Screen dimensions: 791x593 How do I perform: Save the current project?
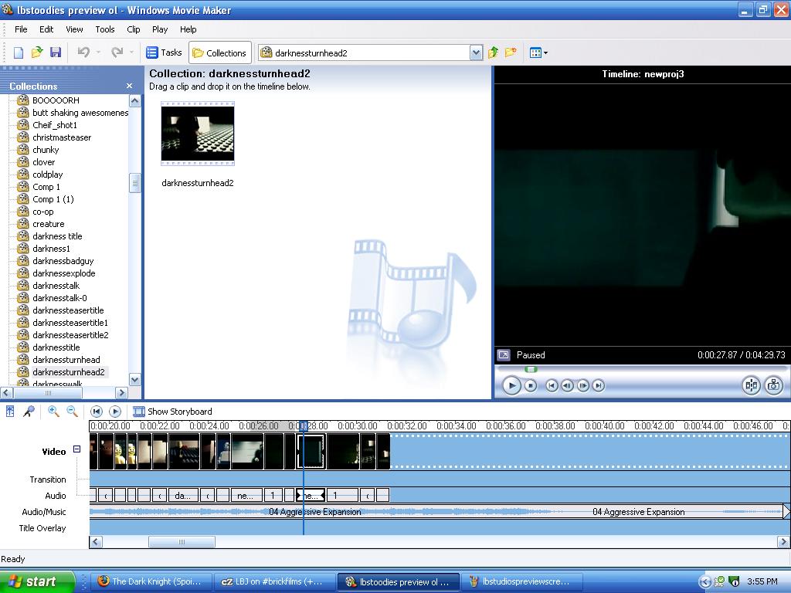tap(55, 52)
